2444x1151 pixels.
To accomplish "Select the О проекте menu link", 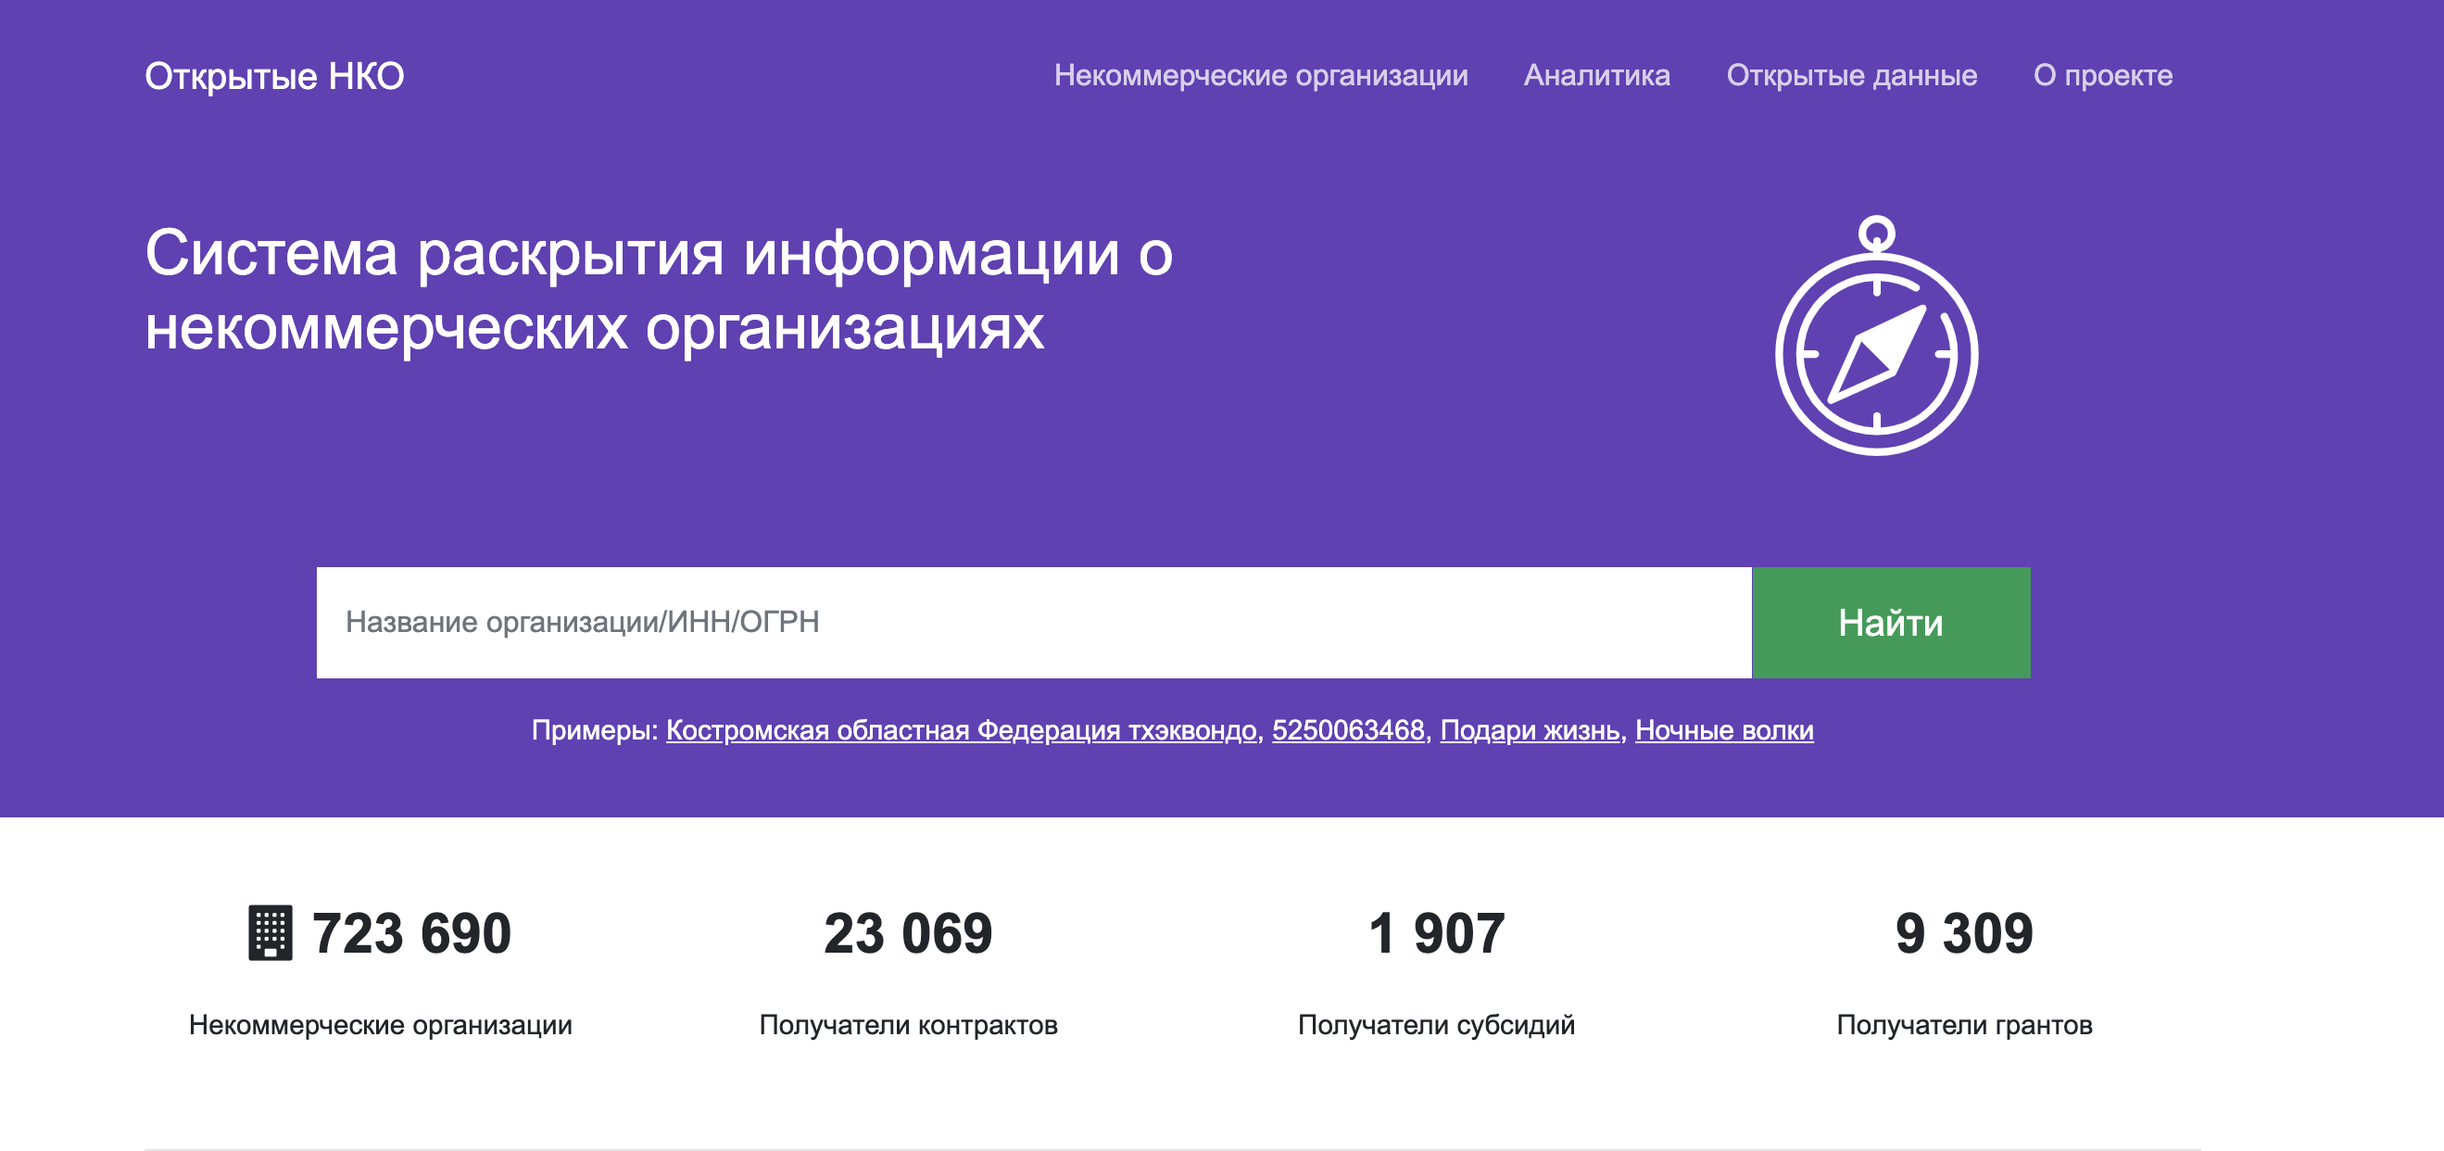I will point(2101,75).
